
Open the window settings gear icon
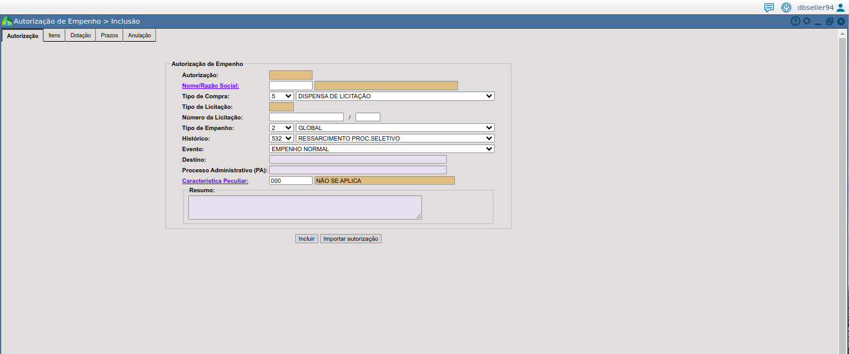click(x=807, y=21)
